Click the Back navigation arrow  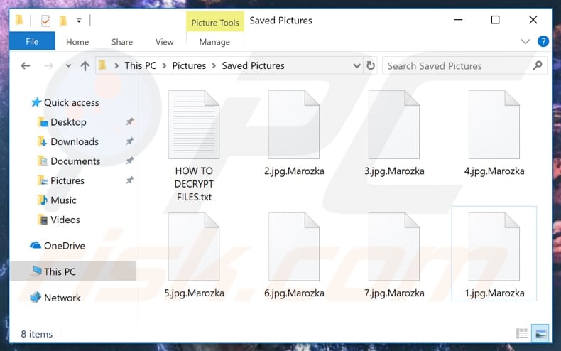[26, 66]
